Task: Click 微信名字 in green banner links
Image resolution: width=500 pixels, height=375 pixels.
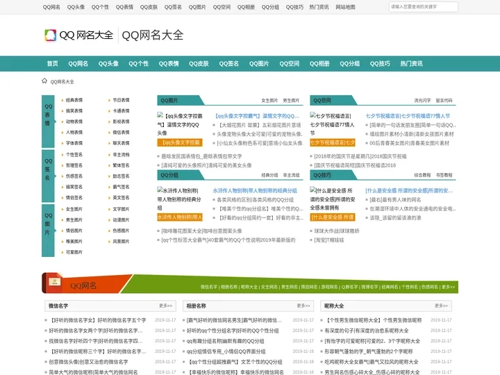Action: tap(209, 287)
